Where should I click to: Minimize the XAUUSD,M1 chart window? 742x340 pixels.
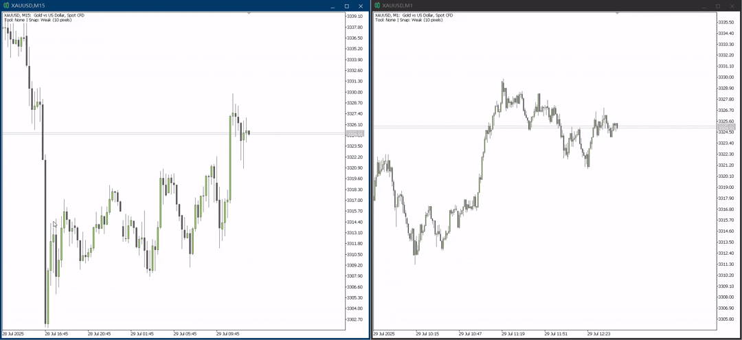704,5
